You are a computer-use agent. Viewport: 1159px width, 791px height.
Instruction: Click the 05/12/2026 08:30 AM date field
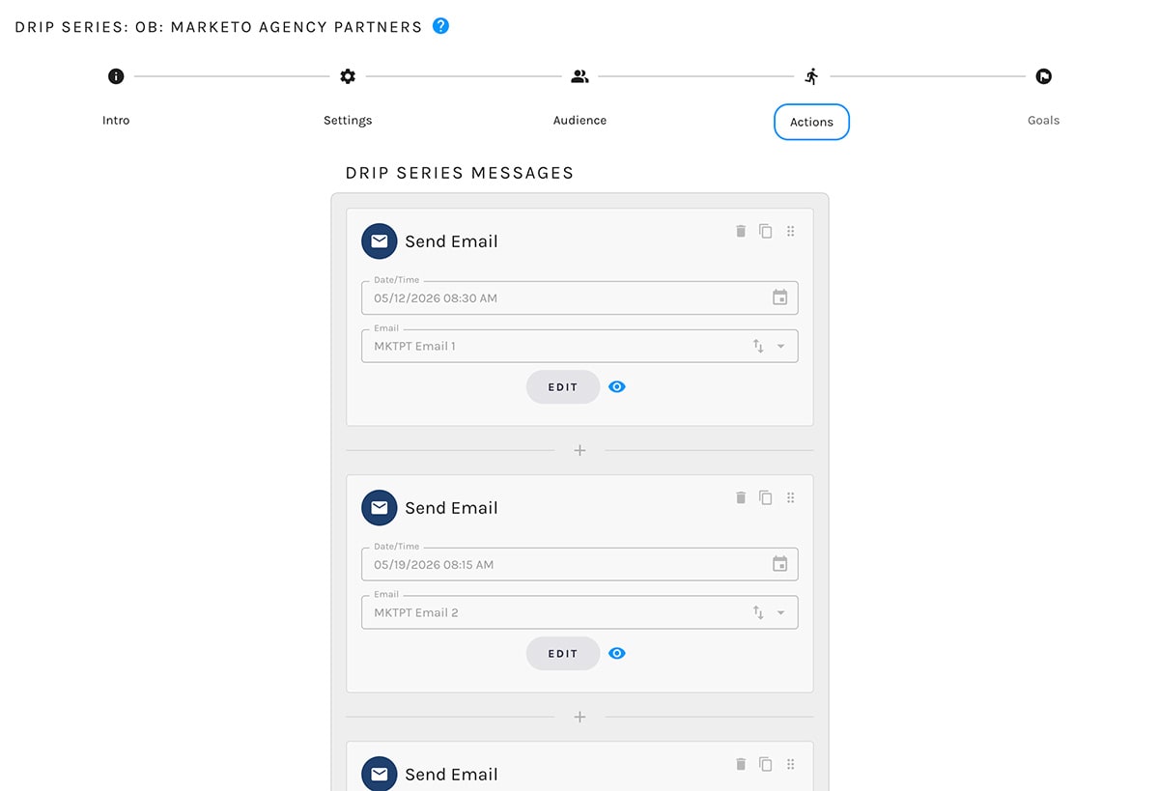click(x=579, y=297)
